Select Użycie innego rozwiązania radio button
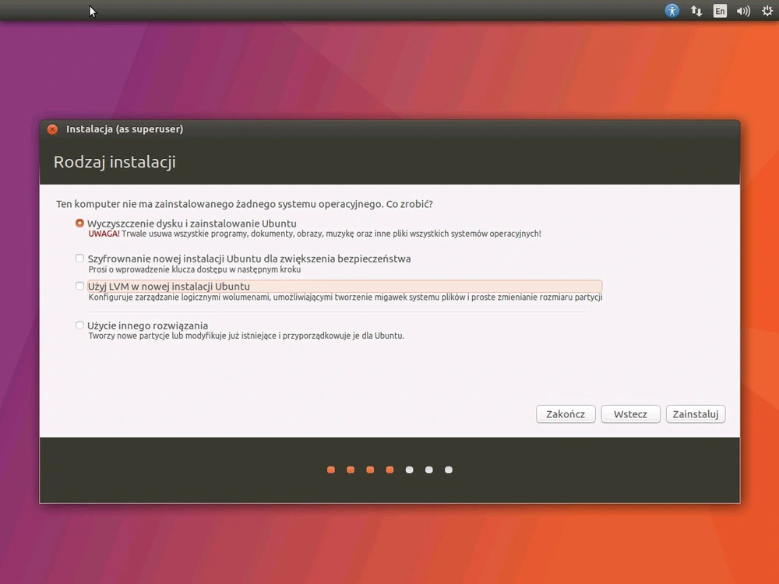The image size is (779, 584). (x=79, y=325)
